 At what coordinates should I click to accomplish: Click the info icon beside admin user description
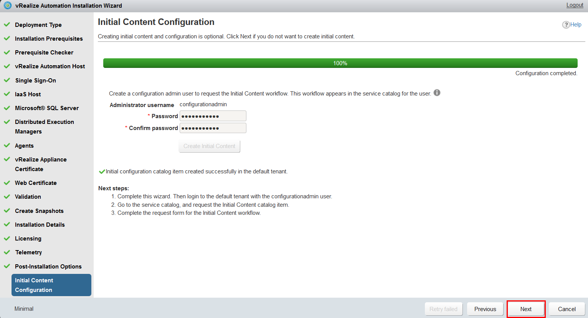[437, 93]
